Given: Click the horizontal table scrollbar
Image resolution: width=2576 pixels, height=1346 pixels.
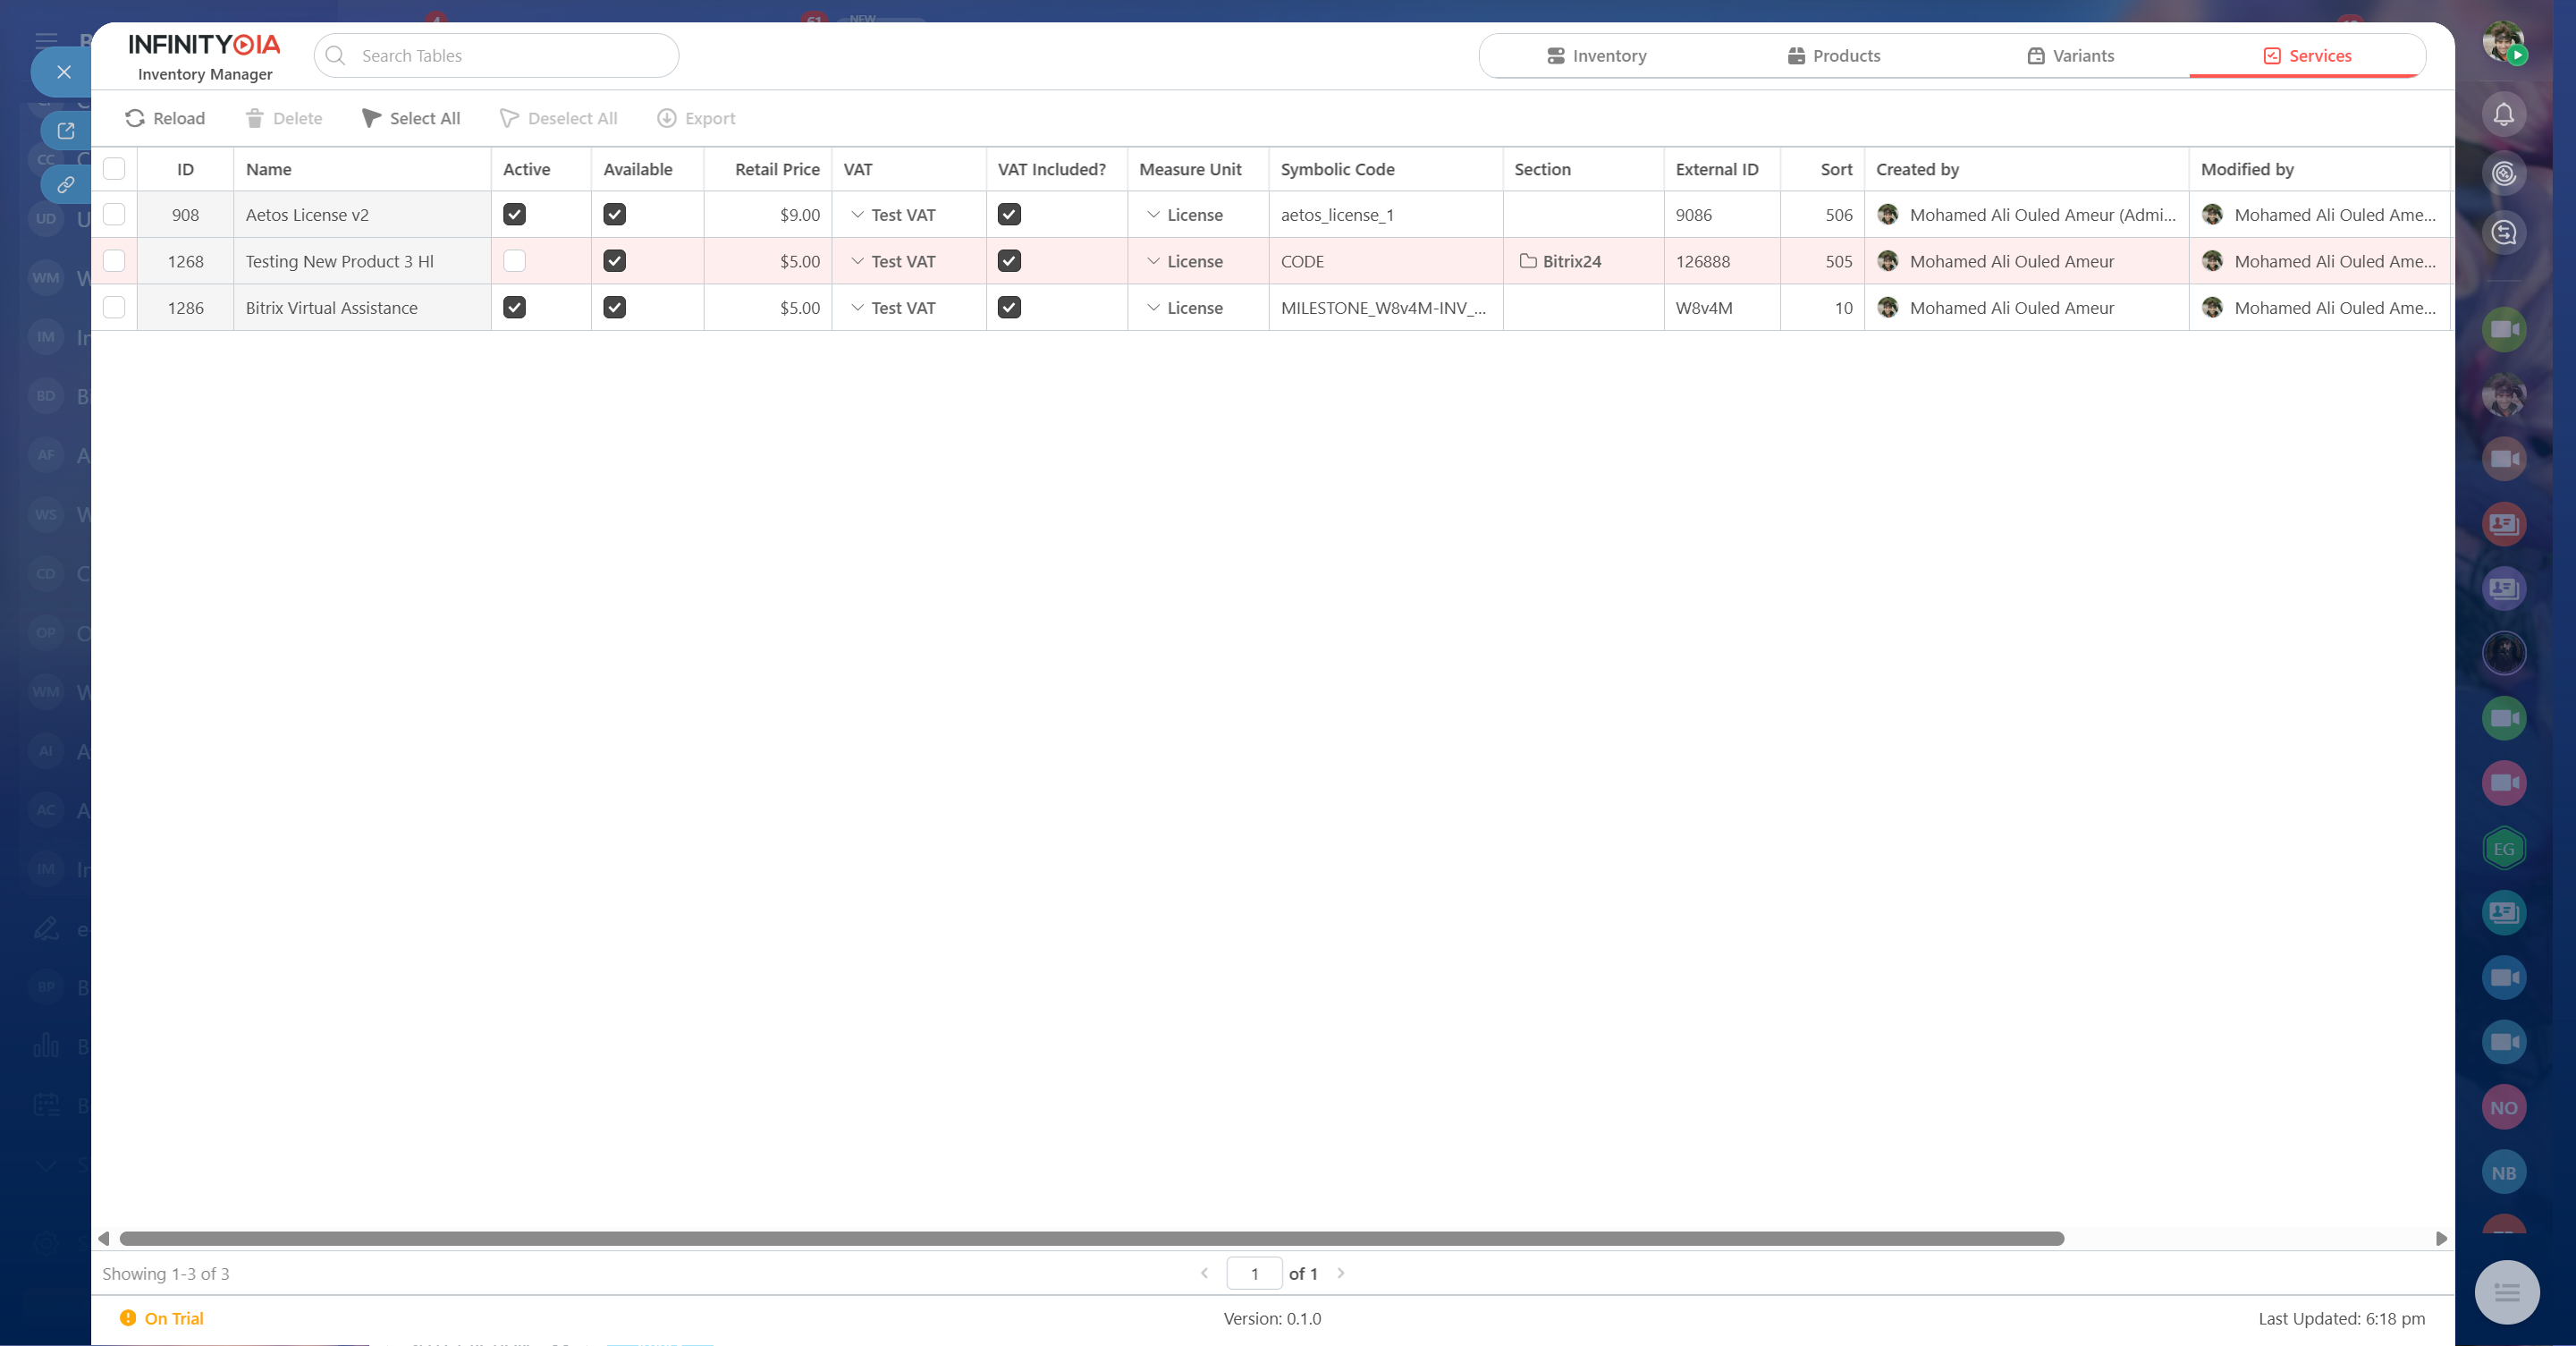Looking at the screenshot, I should point(1090,1238).
